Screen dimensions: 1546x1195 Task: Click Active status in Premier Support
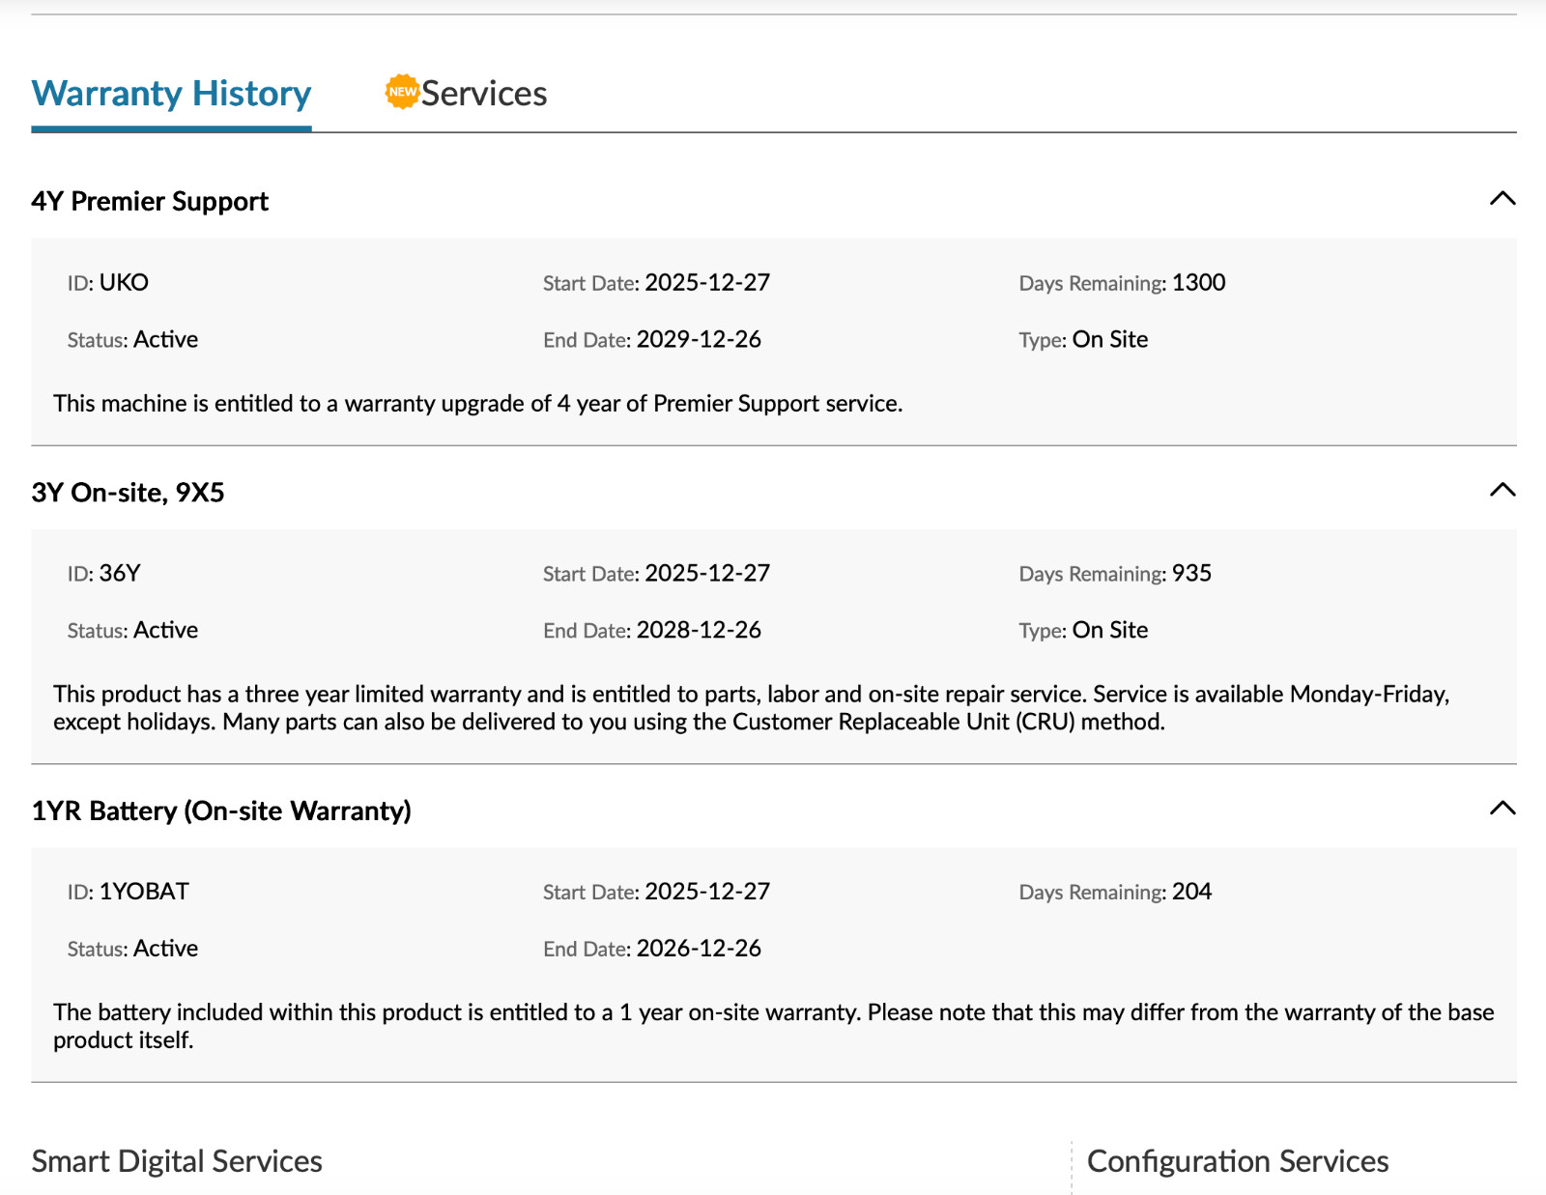(165, 339)
